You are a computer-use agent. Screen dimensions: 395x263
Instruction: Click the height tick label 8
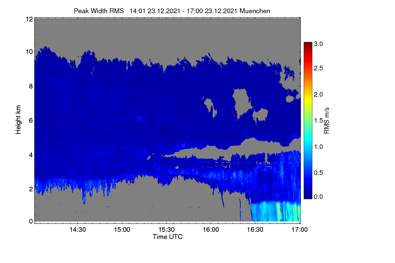30,86
